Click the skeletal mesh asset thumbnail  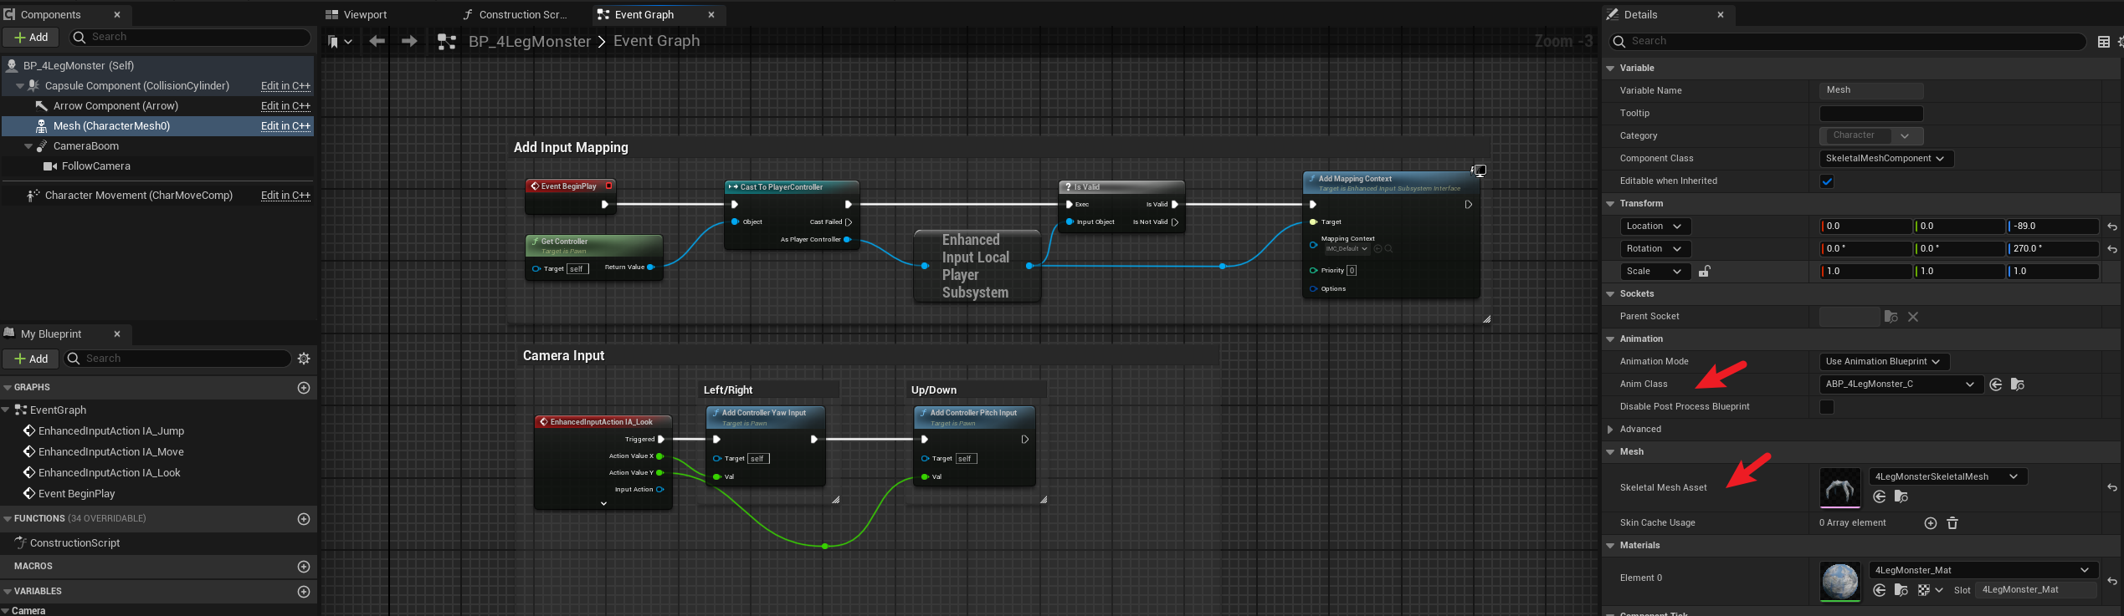click(x=1840, y=488)
